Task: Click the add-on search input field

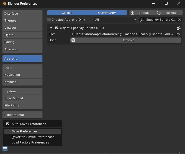Action: 161,20
